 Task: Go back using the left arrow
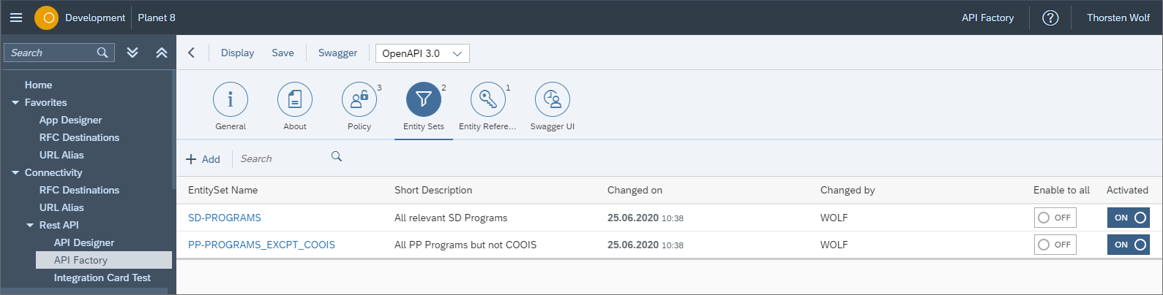click(192, 53)
